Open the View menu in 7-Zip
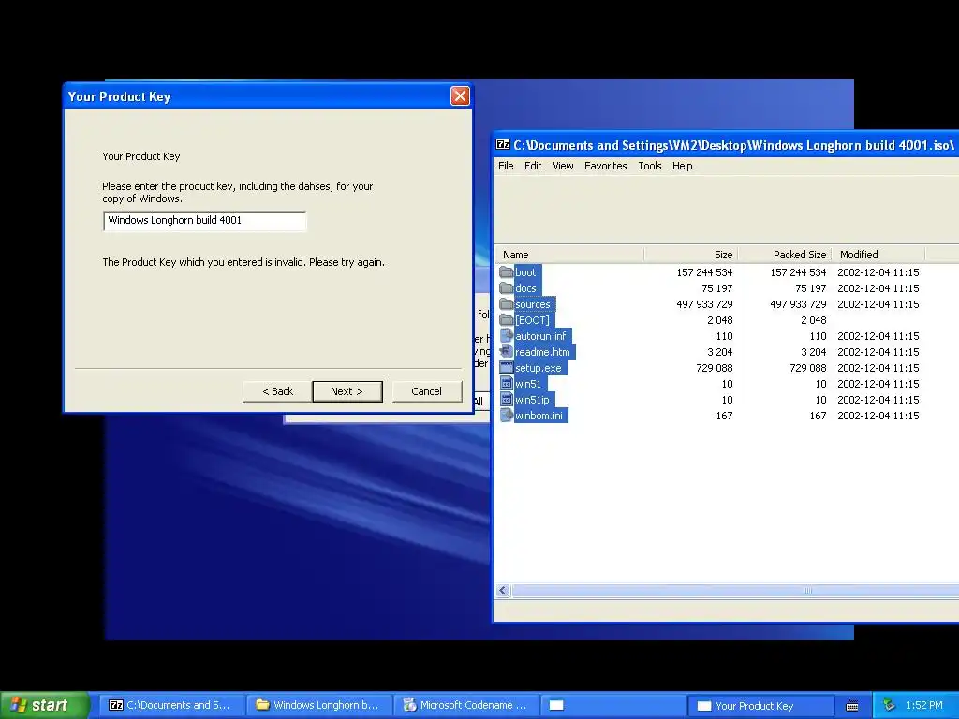959x719 pixels. (x=563, y=166)
